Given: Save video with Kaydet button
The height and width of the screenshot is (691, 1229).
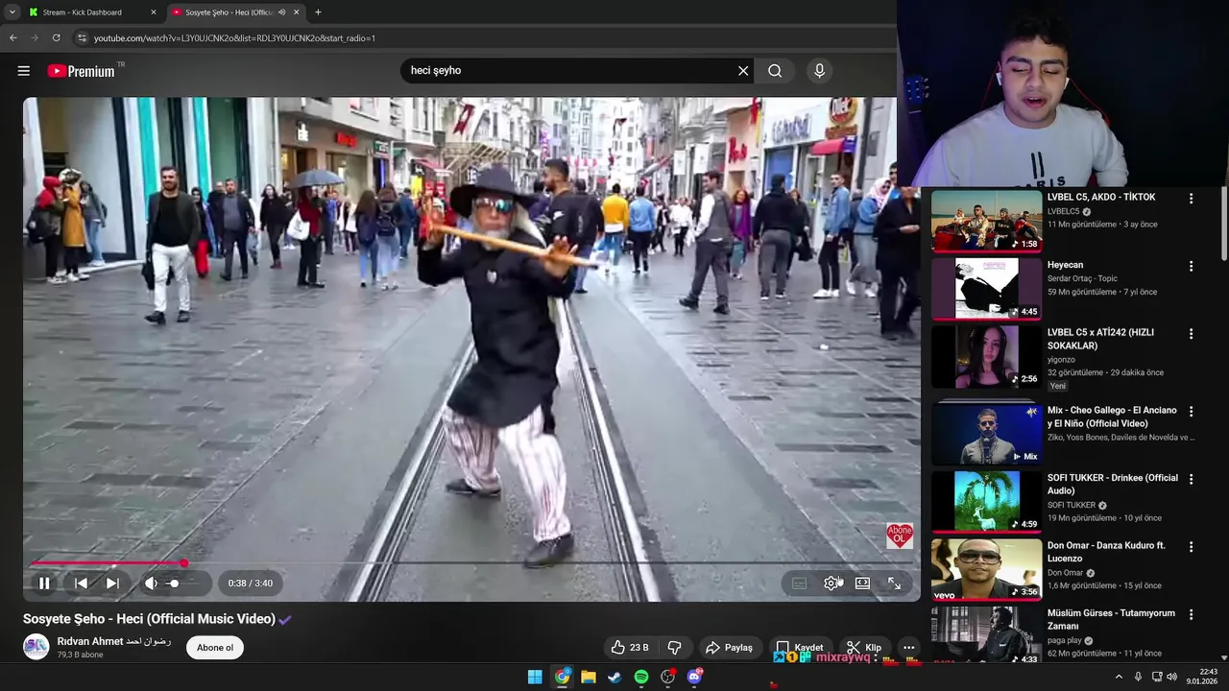Looking at the screenshot, I should coord(799,648).
